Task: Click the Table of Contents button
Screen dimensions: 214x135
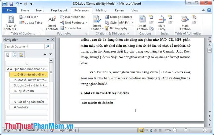Action: coord(10,23)
